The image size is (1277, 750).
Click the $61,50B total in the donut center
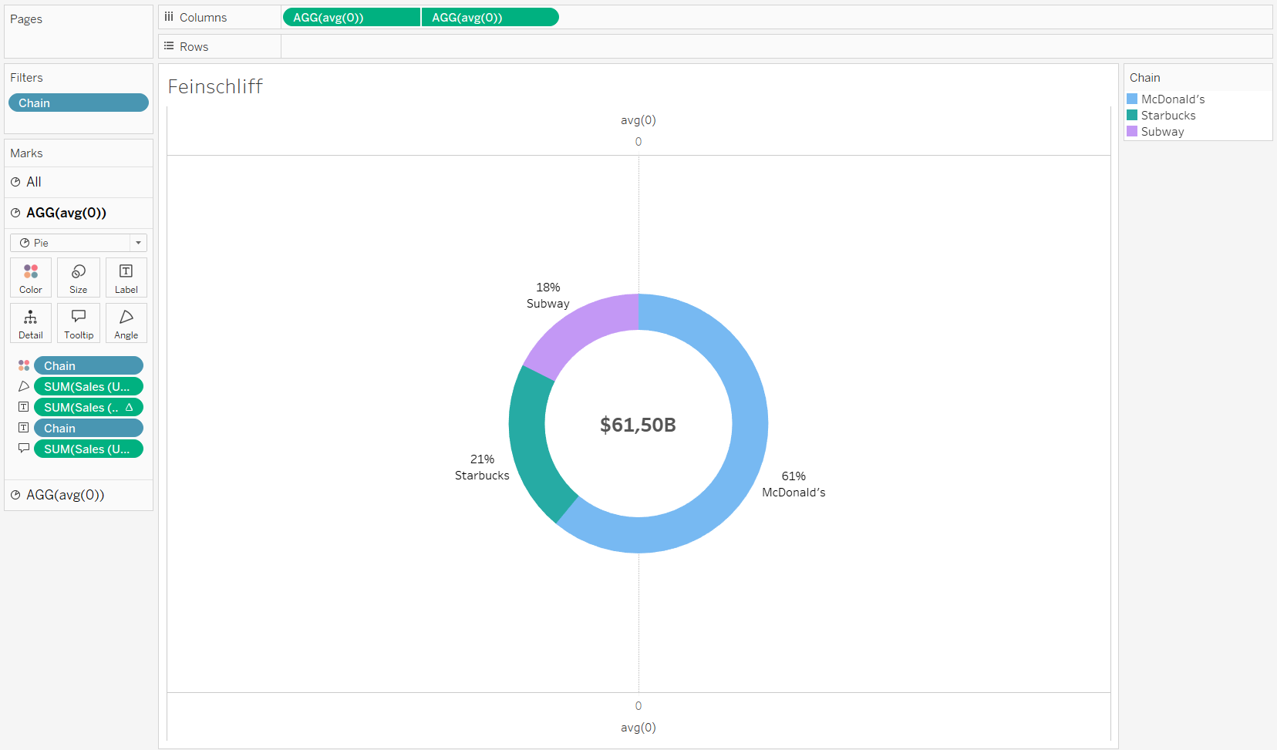(638, 425)
